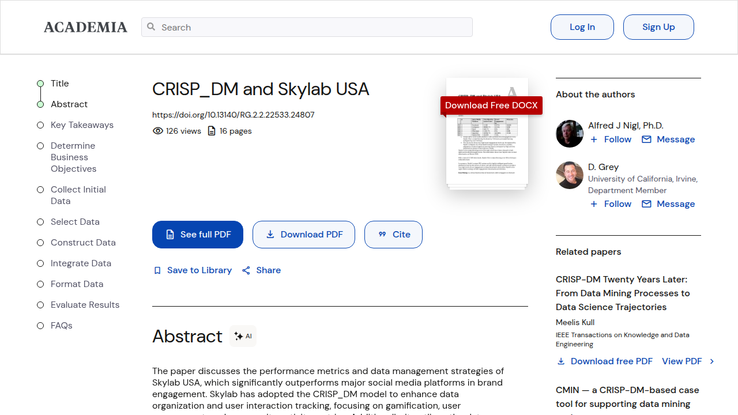Jump to FAQs section

pyautogui.click(x=61, y=326)
